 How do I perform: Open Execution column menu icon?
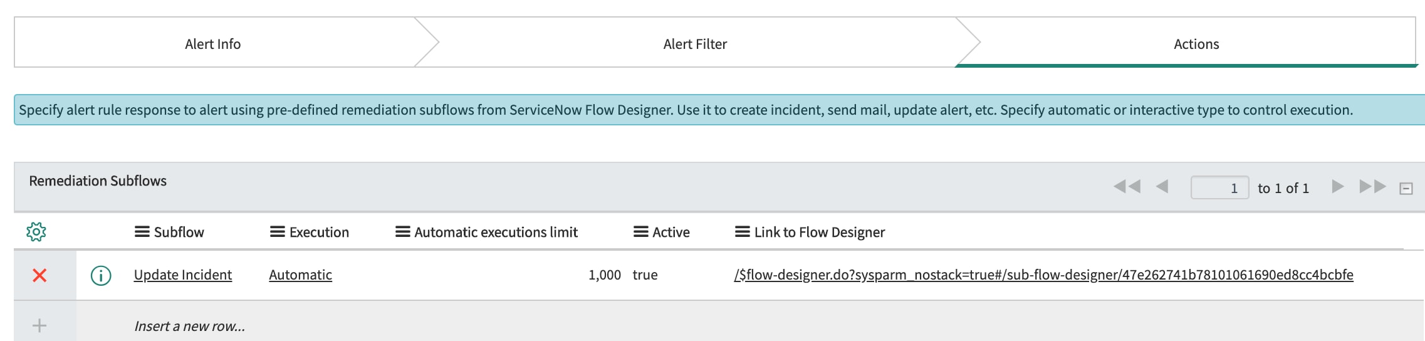278,232
